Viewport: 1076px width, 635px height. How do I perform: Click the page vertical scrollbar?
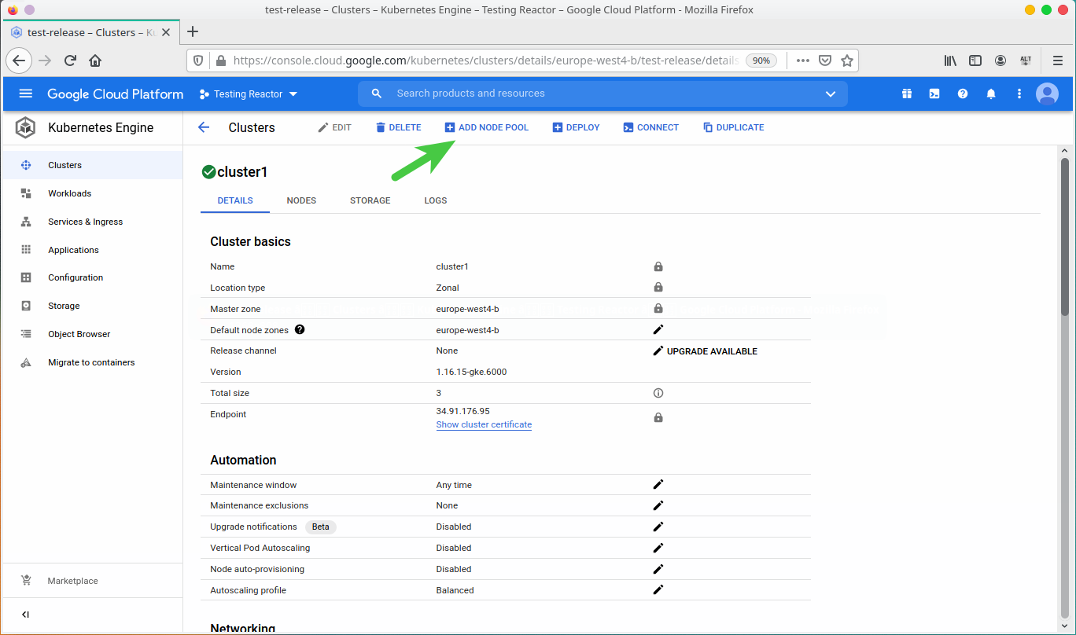[x=1064, y=236]
